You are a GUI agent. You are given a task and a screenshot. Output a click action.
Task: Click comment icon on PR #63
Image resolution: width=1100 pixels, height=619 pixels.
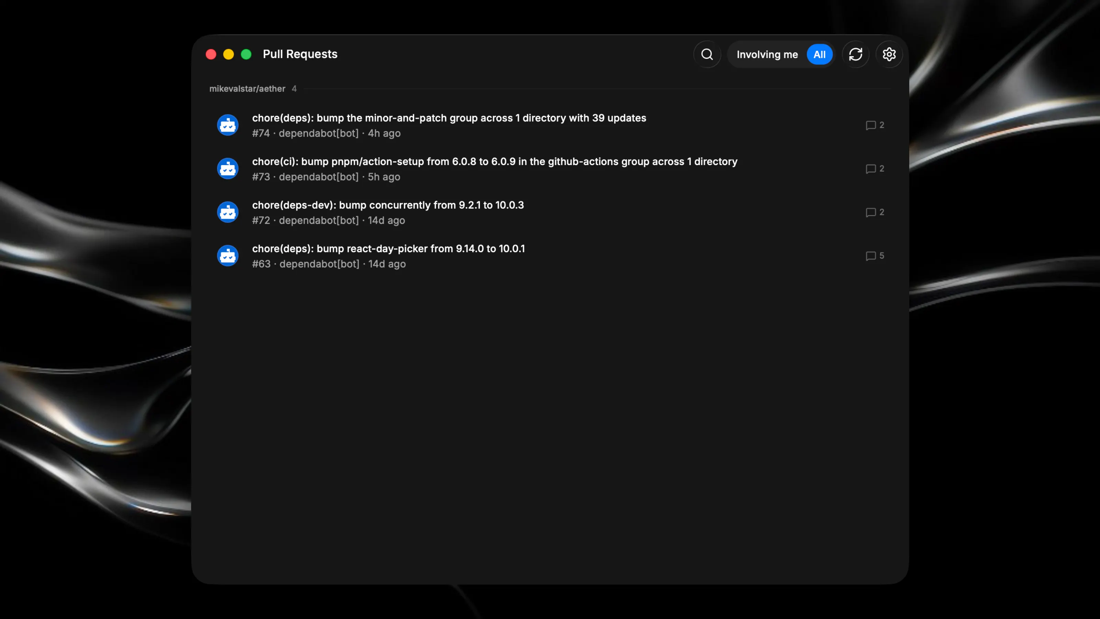(871, 256)
